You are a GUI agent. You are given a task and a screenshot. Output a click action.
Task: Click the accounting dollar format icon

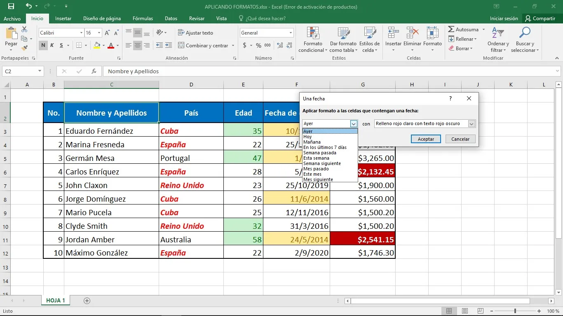245,45
